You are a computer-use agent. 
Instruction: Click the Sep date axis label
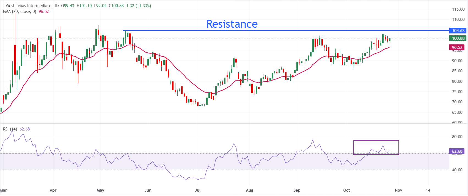[297, 190]
